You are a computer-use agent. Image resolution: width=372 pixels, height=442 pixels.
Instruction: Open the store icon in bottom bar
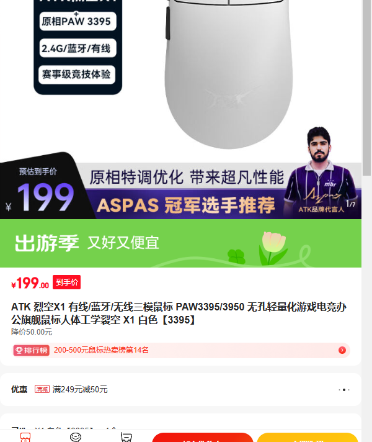[25, 437]
